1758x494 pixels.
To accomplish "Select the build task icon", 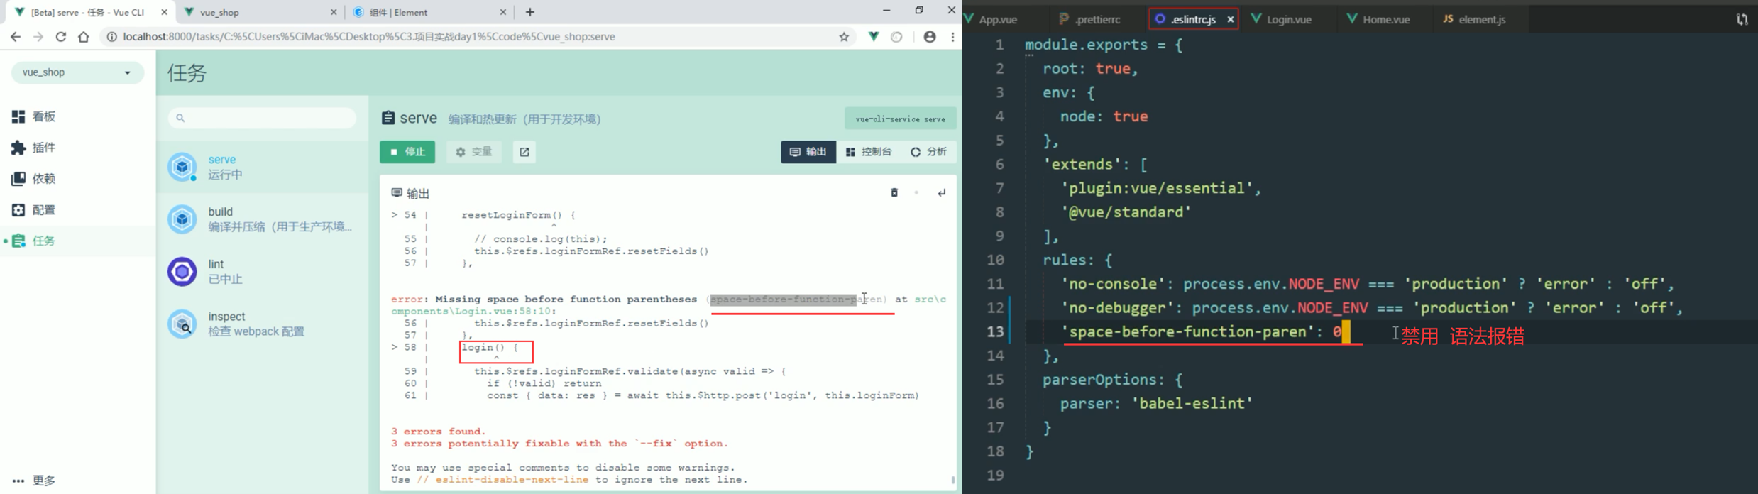I will [x=182, y=219].
